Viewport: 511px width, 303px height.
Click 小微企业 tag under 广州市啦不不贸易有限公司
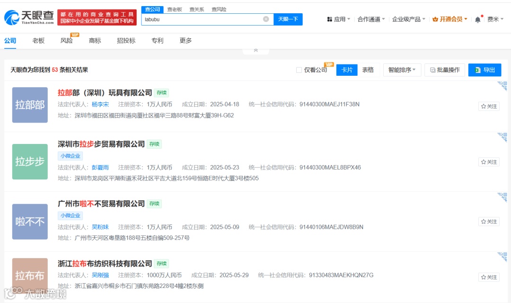[x=70, y=215]
